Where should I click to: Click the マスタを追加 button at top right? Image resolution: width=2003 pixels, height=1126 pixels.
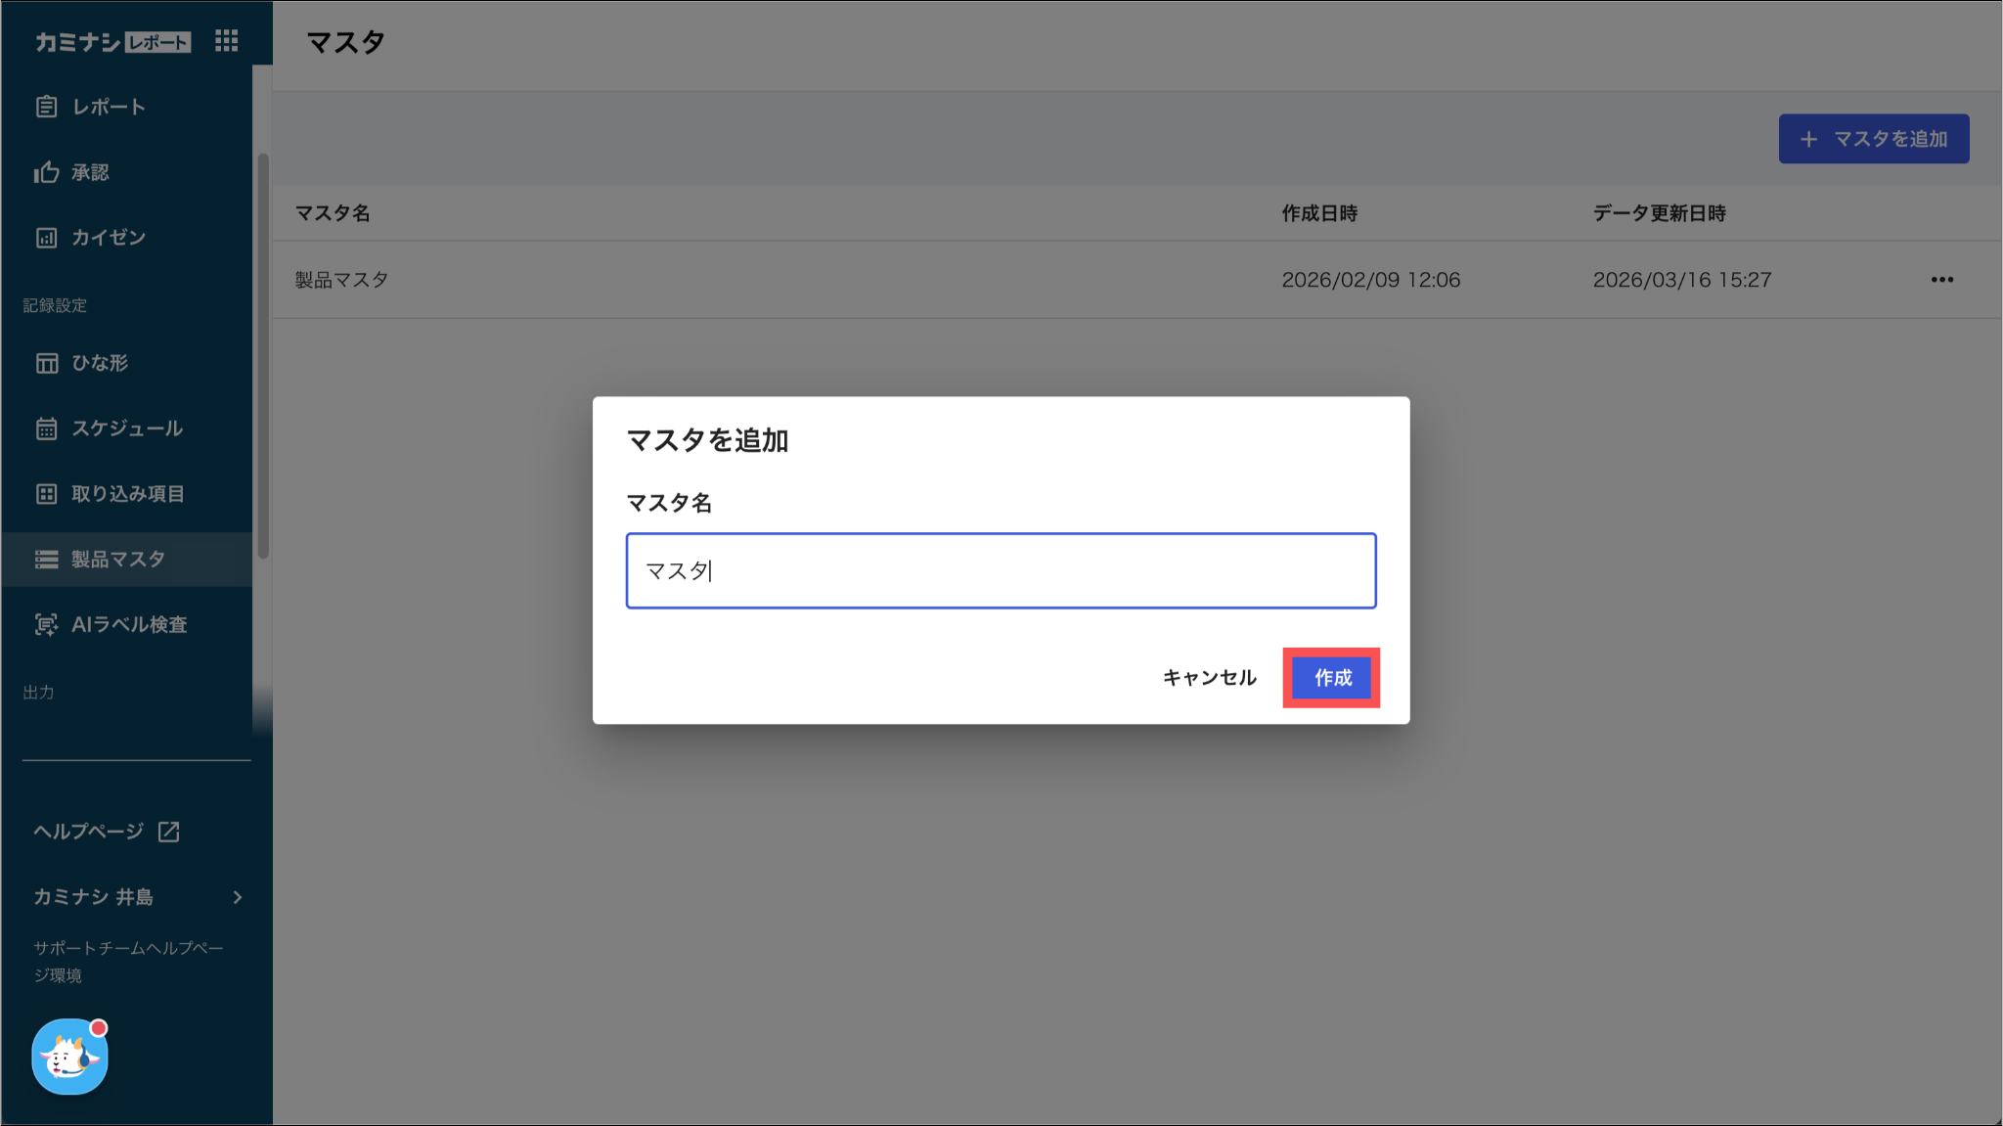[1873, 139]
